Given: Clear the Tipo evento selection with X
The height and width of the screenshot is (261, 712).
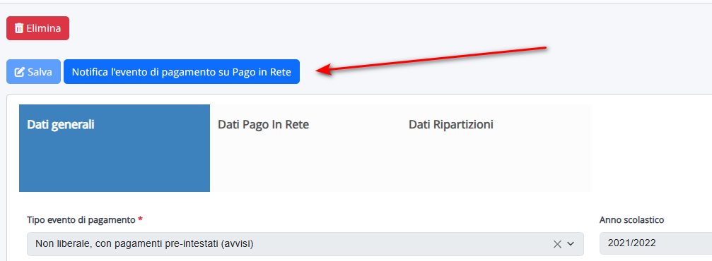Looking at the screenshot, I should point(557,244).
